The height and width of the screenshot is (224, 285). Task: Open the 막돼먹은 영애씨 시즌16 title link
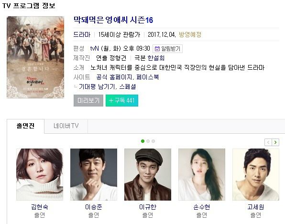point(113,20)
